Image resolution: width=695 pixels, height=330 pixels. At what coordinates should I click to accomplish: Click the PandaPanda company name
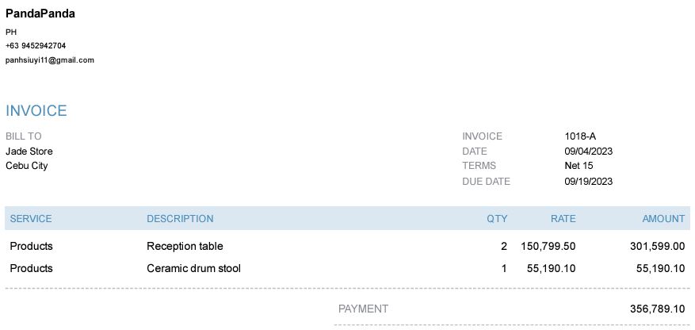point(40,13)
